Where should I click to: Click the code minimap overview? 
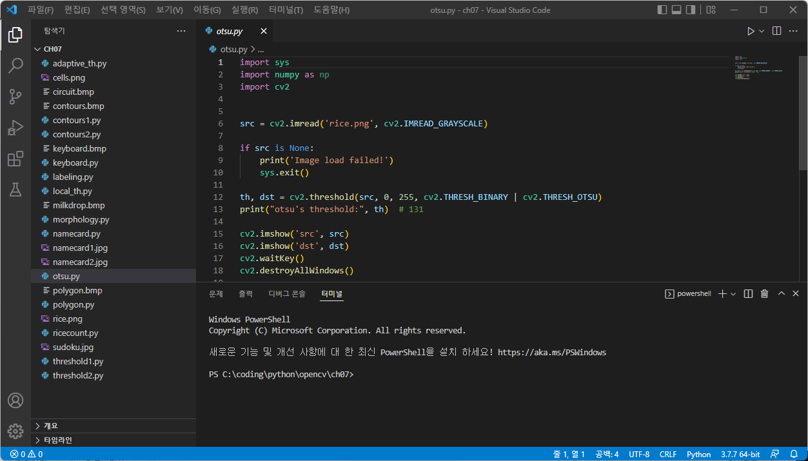coord(758,68)
